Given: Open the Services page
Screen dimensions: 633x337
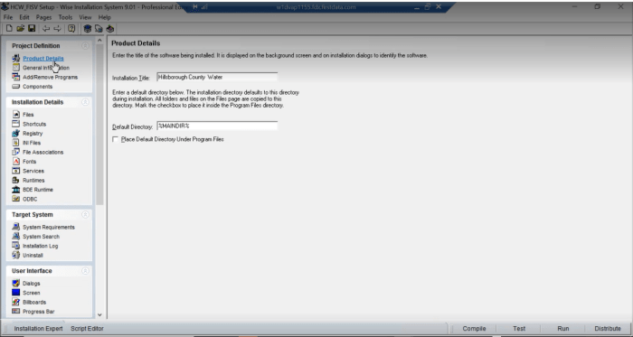Looking at the screenshot, I should [33, 171].
